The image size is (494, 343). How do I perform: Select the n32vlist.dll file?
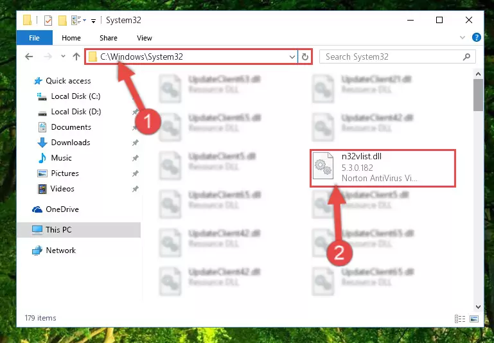tap(382, 168)
